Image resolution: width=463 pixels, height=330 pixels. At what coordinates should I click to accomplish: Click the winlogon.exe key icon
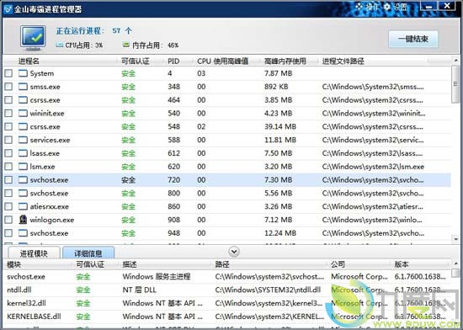pyautogui.click(x=23, y=220)
